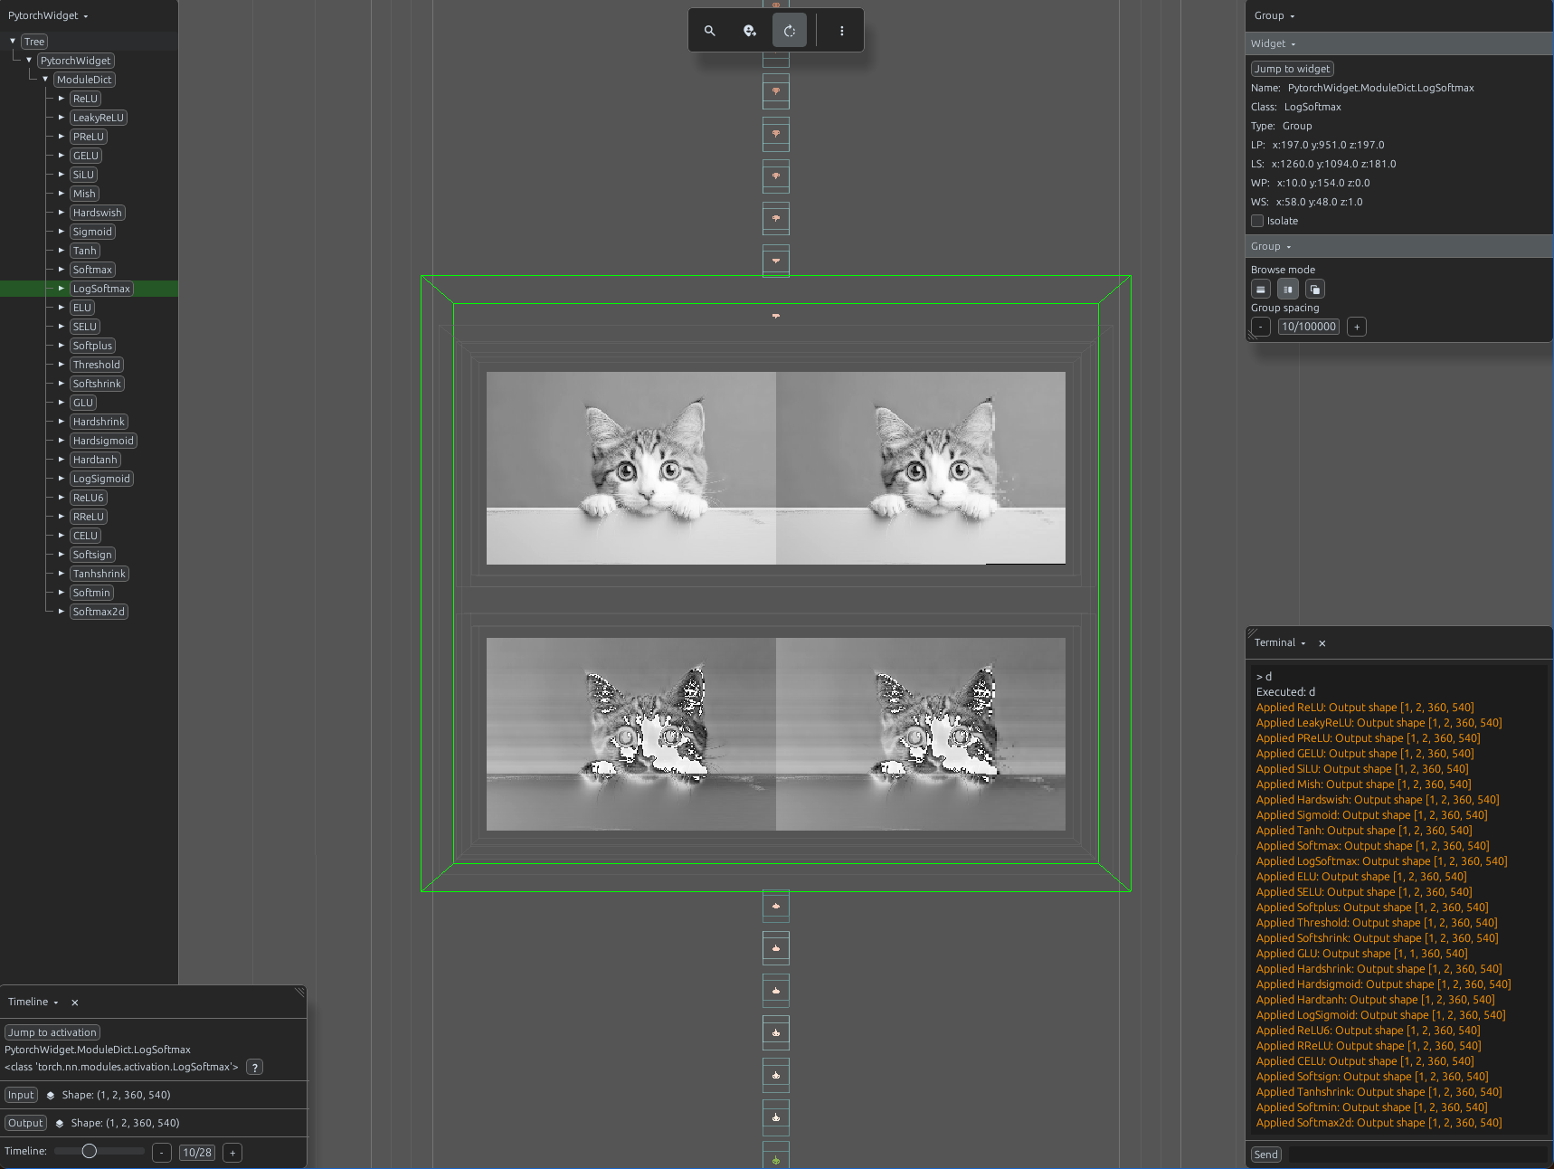Select the Tanh tree item

point(85,251)
